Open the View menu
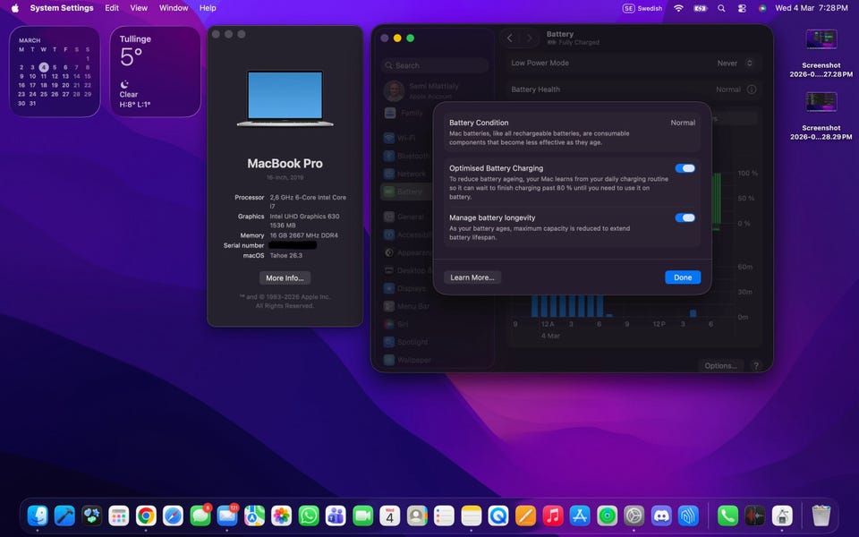 pos(139,8)
